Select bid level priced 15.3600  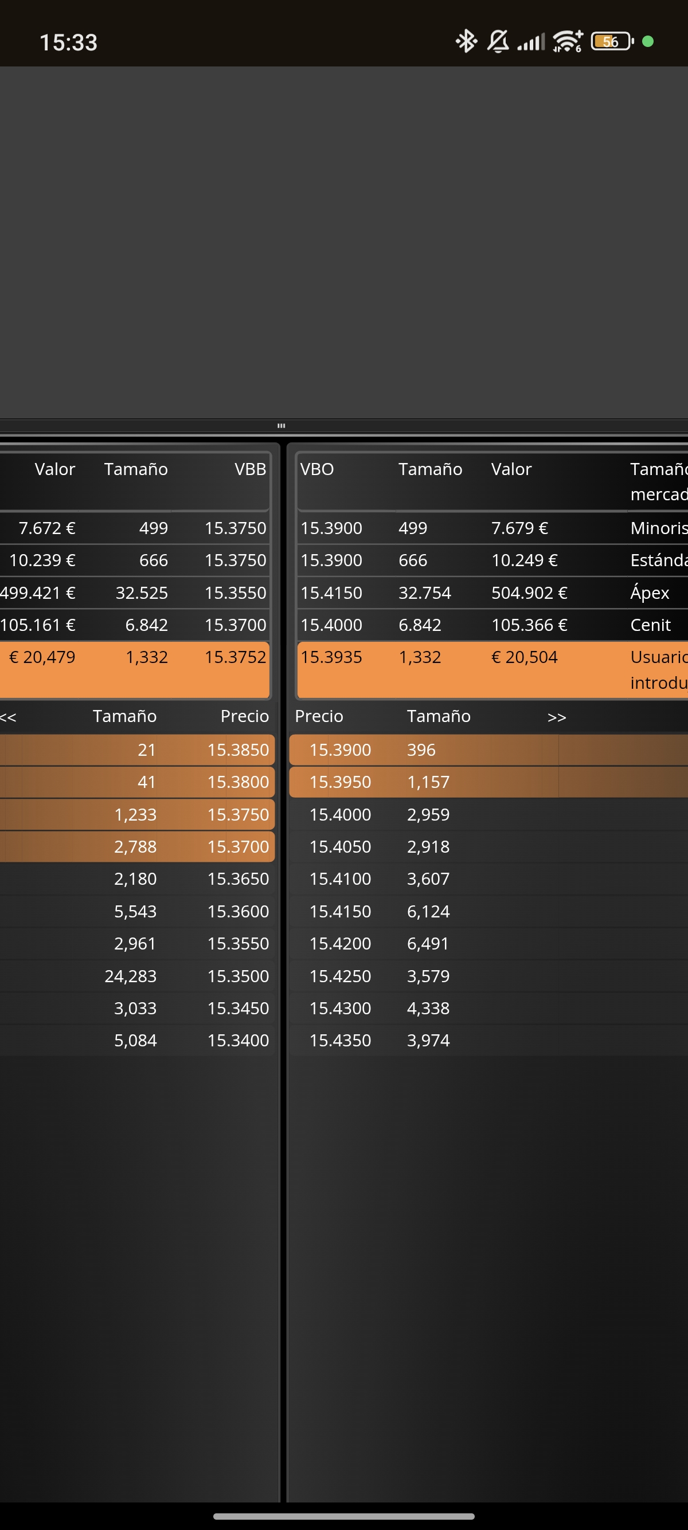pos(137,911)
